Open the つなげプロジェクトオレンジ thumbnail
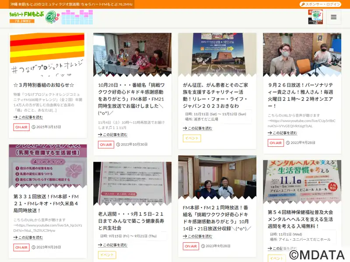 coord(47,55)
